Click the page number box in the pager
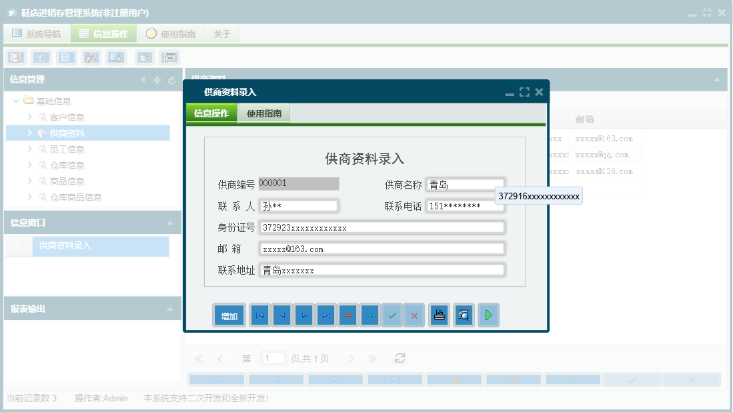 coord(273,358)
